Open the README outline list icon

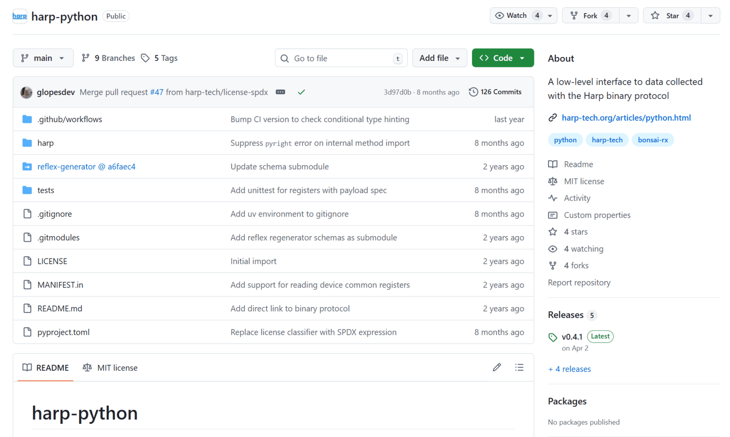519,367
